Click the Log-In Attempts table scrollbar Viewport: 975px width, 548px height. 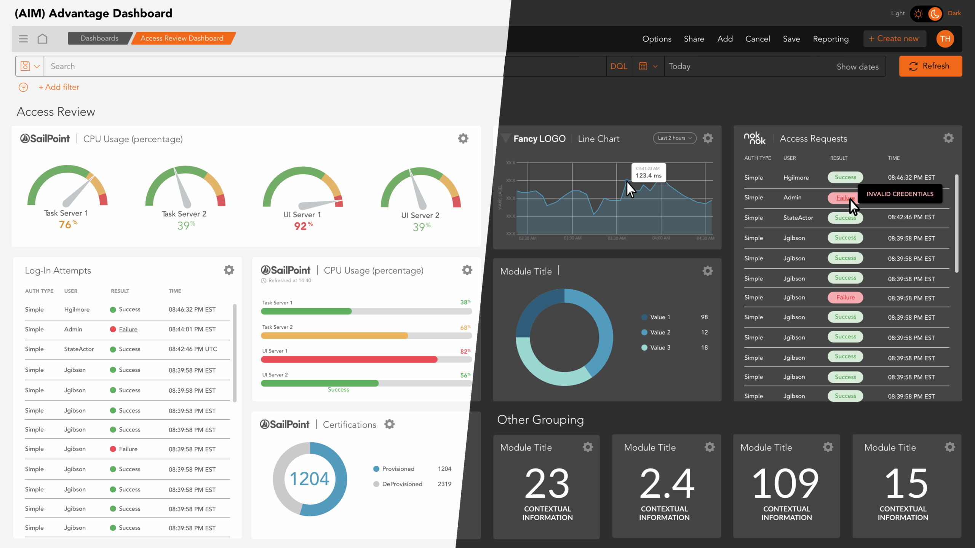(x=235, y=353)
